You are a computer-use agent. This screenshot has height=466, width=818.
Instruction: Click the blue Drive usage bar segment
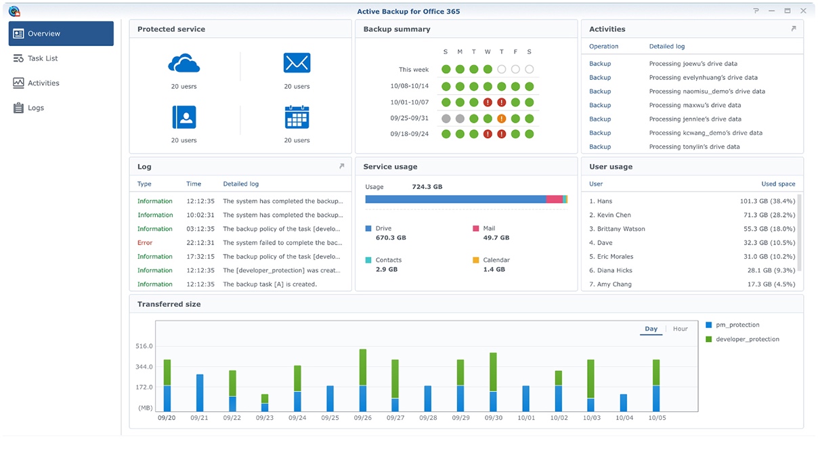pos(455,199)
